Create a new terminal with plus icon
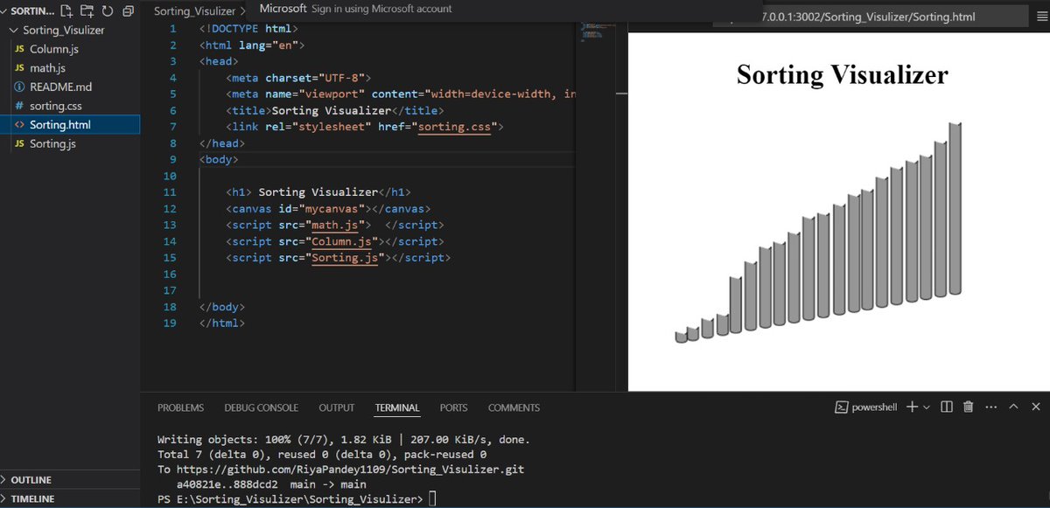This screenshot has width=1050, height=508. click(x=911, y=407)
